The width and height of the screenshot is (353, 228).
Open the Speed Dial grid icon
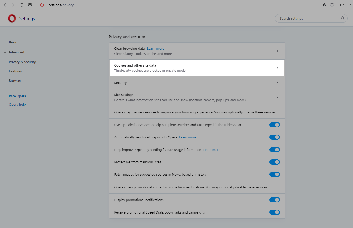coord(30,5)
